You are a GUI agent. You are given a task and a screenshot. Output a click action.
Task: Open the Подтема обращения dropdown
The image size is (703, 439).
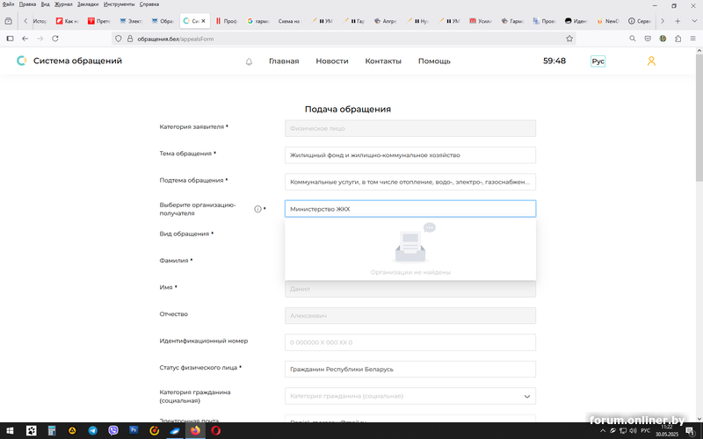[410, 183]
